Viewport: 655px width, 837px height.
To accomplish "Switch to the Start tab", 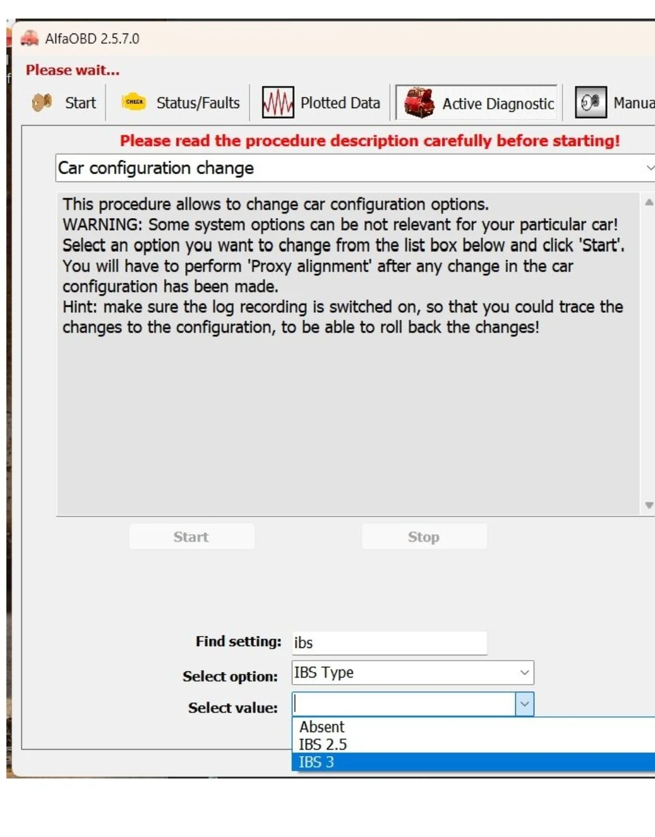I will 80,103.
